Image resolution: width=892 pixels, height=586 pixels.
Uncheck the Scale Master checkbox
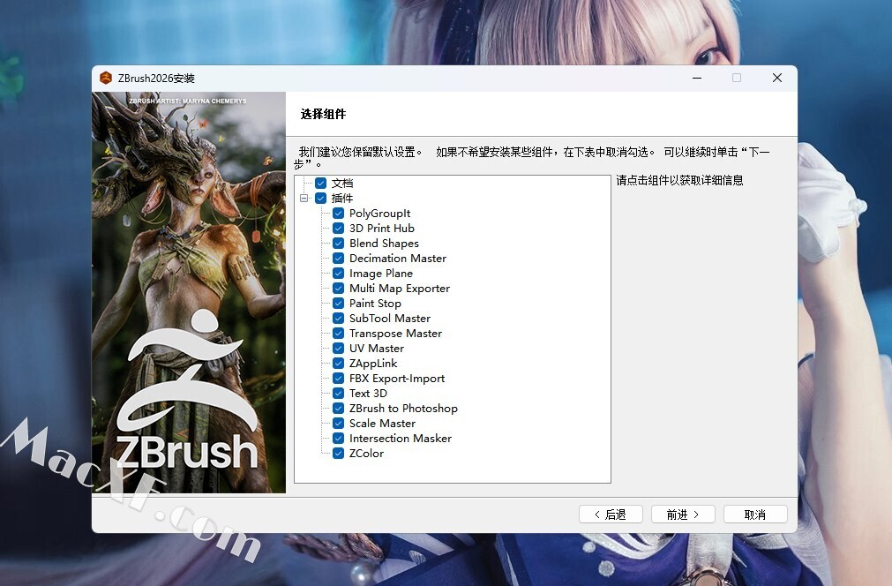click(x=339, y=424)
